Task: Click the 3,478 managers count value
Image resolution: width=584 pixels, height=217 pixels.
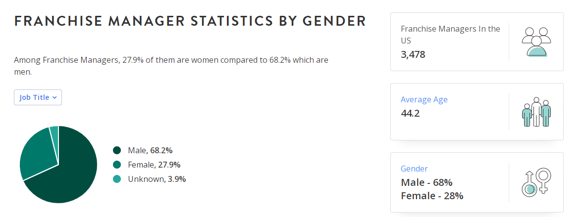Action: (x=413, y=55)
